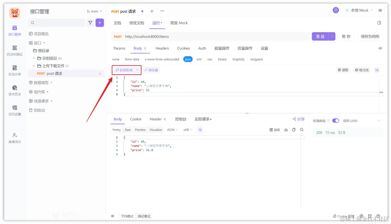Switch to the 修改文档 tab

coord(137,23)
